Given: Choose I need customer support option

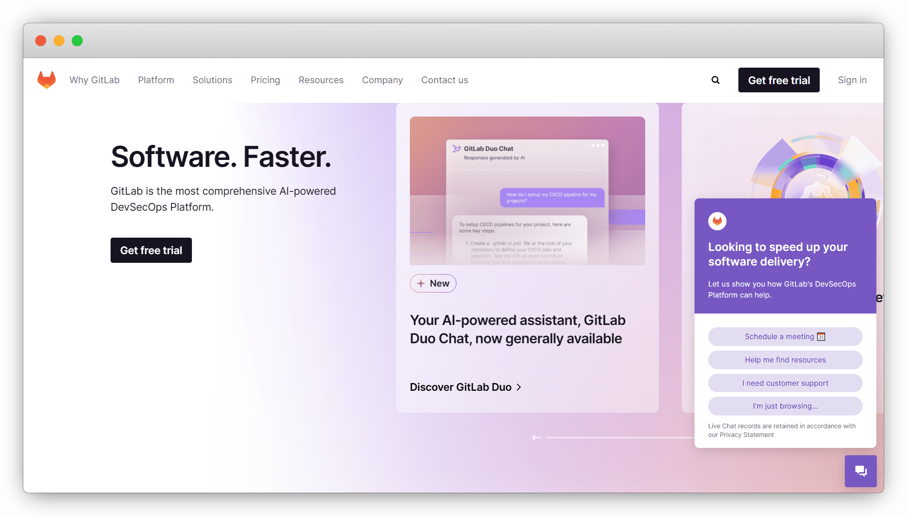Looking at the screenshot, I should point(785,383).
